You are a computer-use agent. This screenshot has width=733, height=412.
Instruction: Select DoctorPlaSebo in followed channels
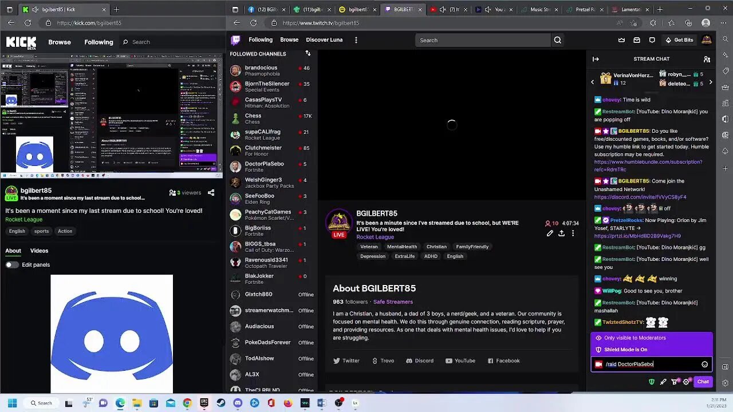point(271,167)
